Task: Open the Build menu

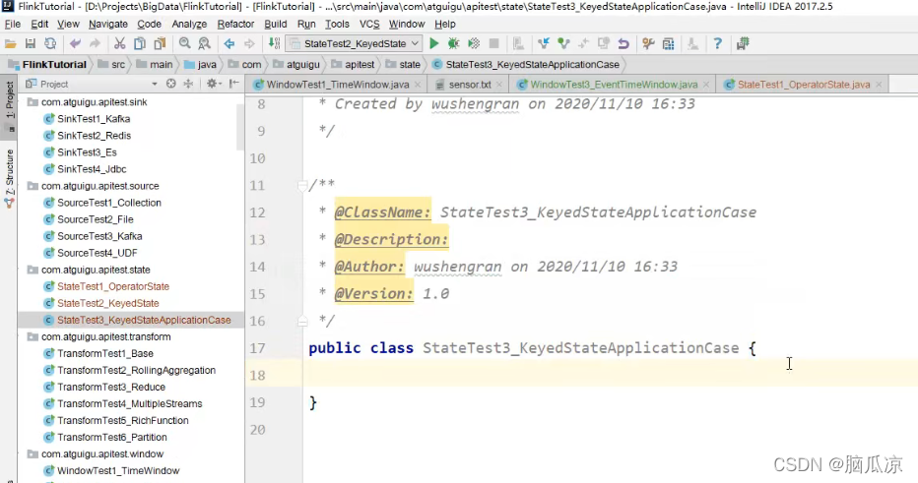Action: tap(275, 24)
